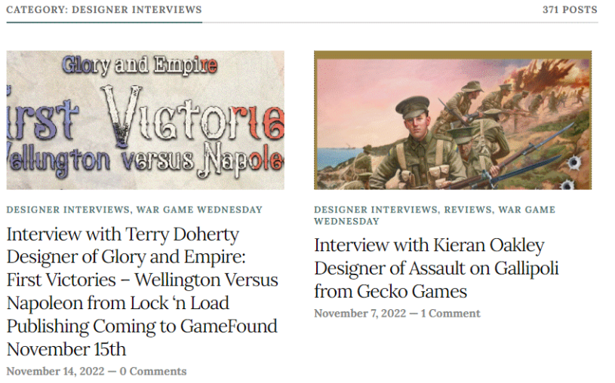Open Interview with Kieran Oakley post title
Image resolution: width=615 pixels, height=383 pixels.
(x=436, y=268)
